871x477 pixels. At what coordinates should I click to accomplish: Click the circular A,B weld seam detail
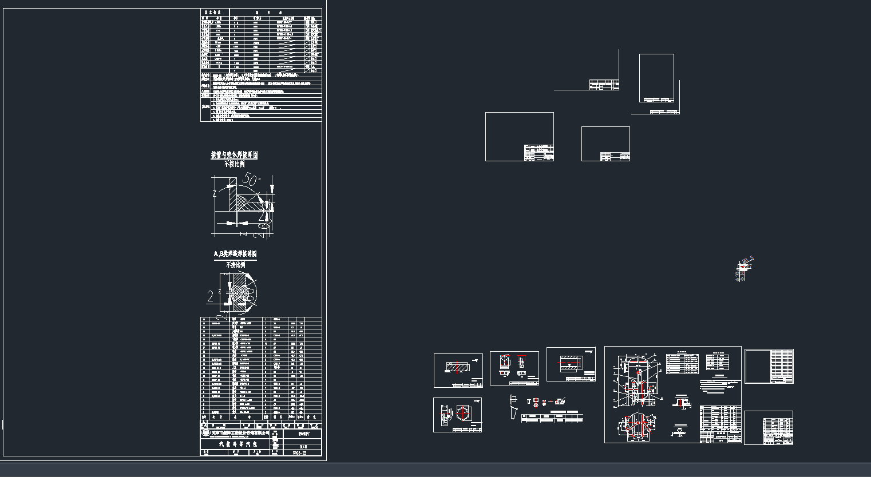point(240,292)
